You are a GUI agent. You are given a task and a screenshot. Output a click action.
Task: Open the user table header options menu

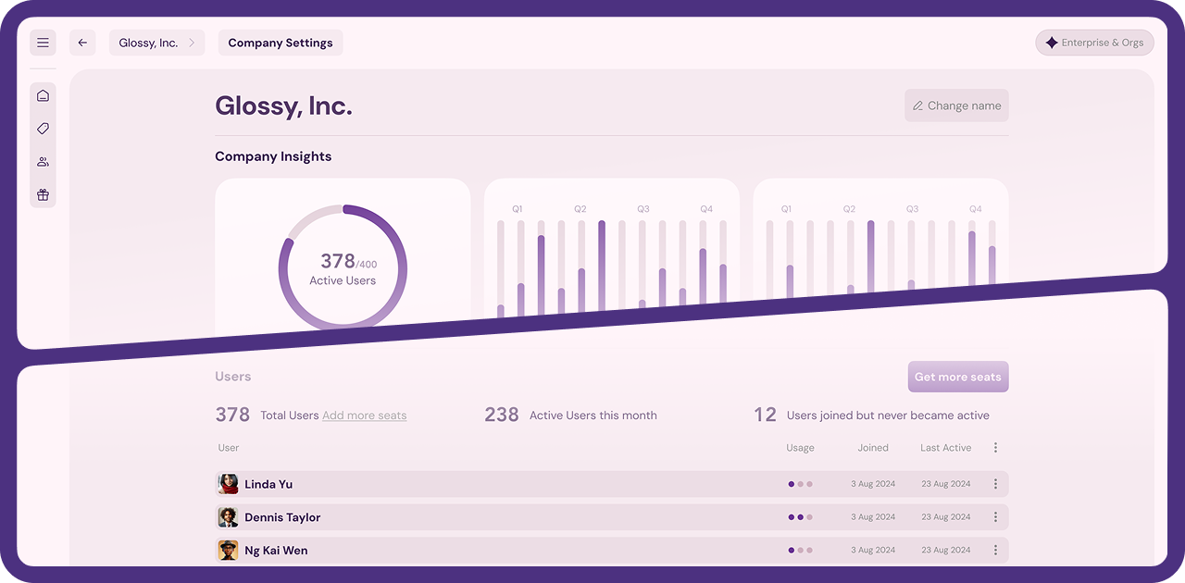pyautogui.click(x=995, y=448)
